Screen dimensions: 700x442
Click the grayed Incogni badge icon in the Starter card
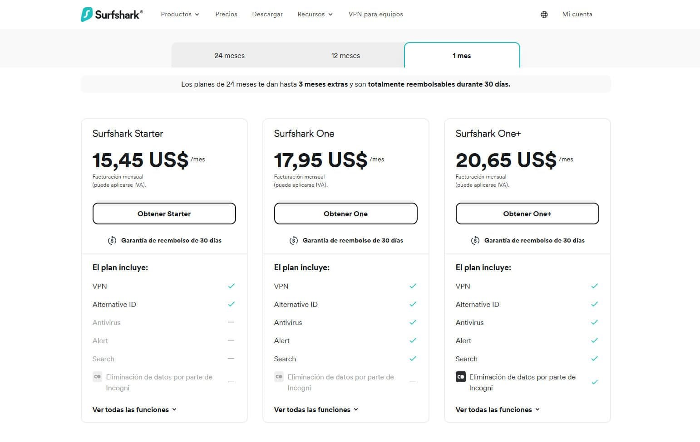coord(97,377)
